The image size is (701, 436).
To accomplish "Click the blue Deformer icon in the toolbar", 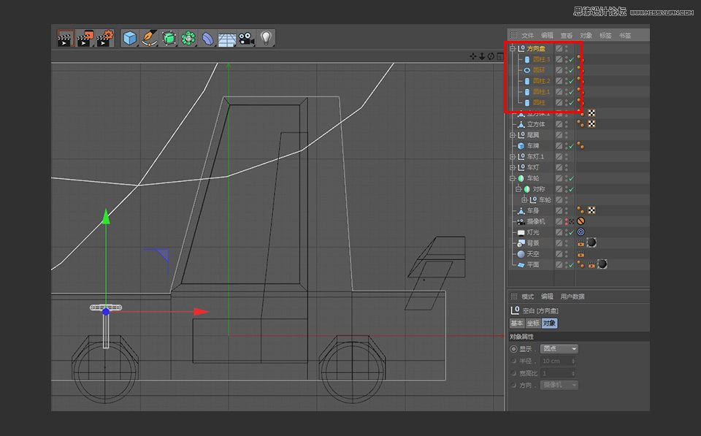I will (x=208, y=39).
